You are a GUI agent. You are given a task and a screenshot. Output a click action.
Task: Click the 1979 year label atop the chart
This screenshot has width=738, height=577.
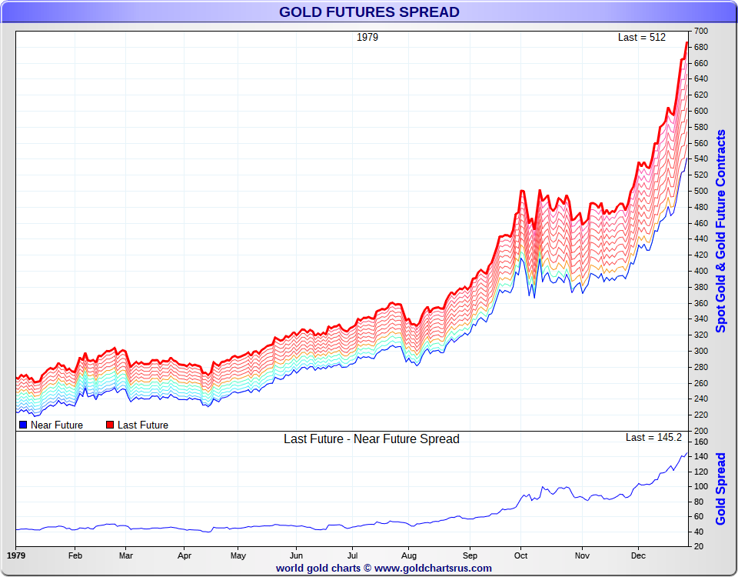coord(367,37)
